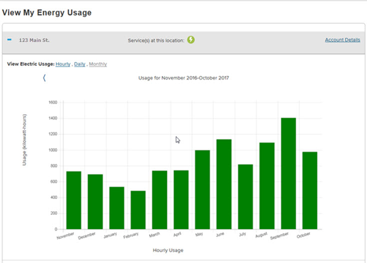Screen dimensions: 367x263
Task: Click the October usage bar
Action: click(x=310, y=190)
